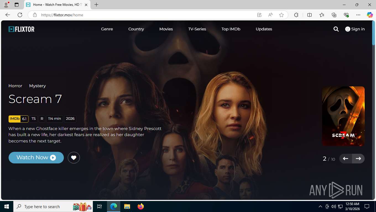Viewport: 376px width, 212px height.
Task: Add Scream 7 to favorites with heart
Action: tap(74, 158)
